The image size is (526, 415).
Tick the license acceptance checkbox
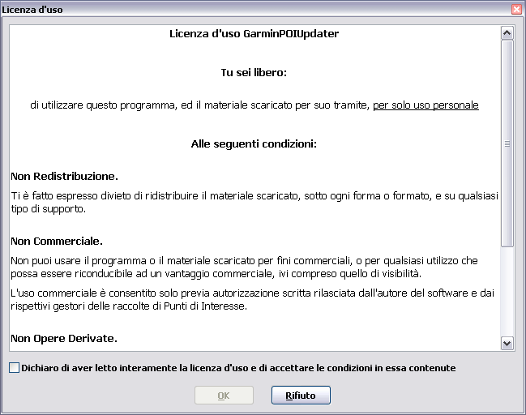14,368
